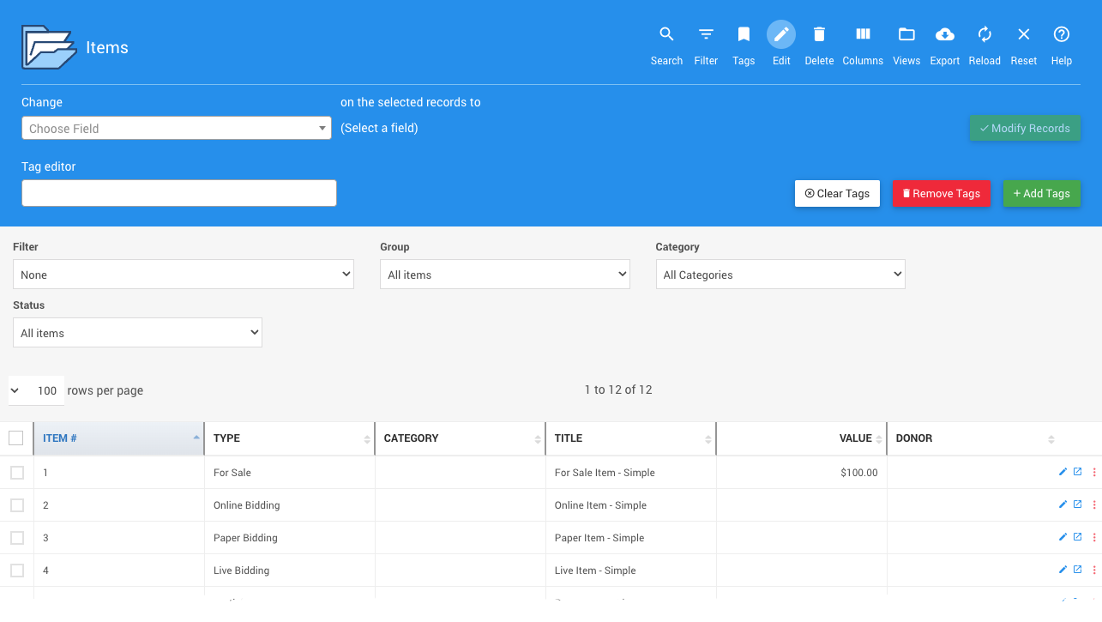Open item 2 in new window icon
This screenshot has height=622, width=1102.
pos(1078,504)
